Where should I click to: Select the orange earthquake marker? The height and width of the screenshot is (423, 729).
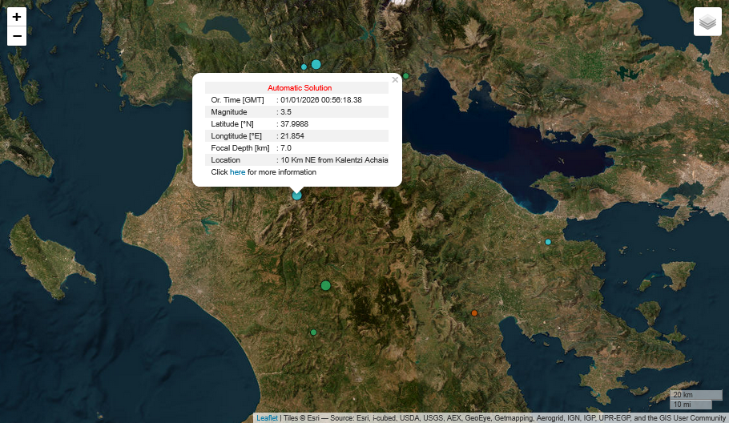[x=474, y=312]
